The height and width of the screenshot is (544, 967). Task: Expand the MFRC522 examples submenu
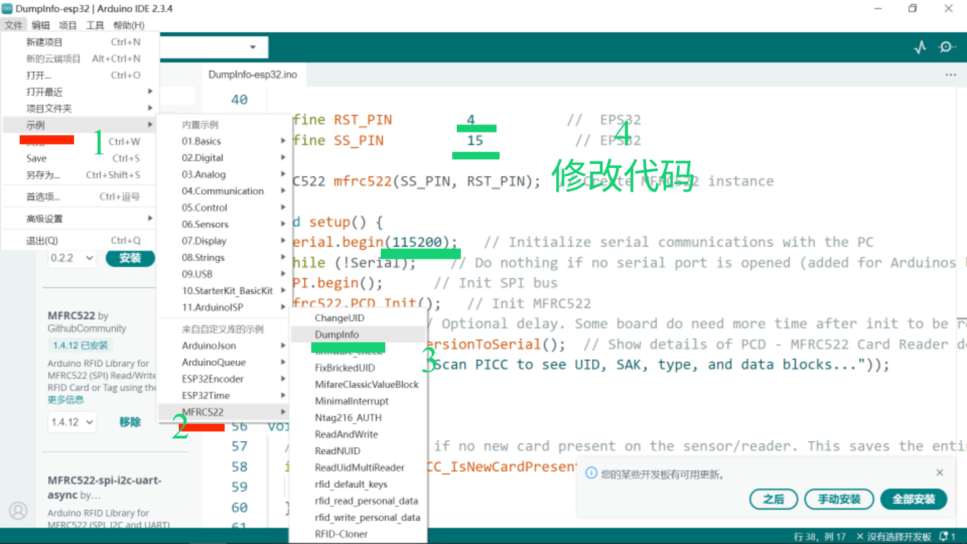click(x=223, y=412)
